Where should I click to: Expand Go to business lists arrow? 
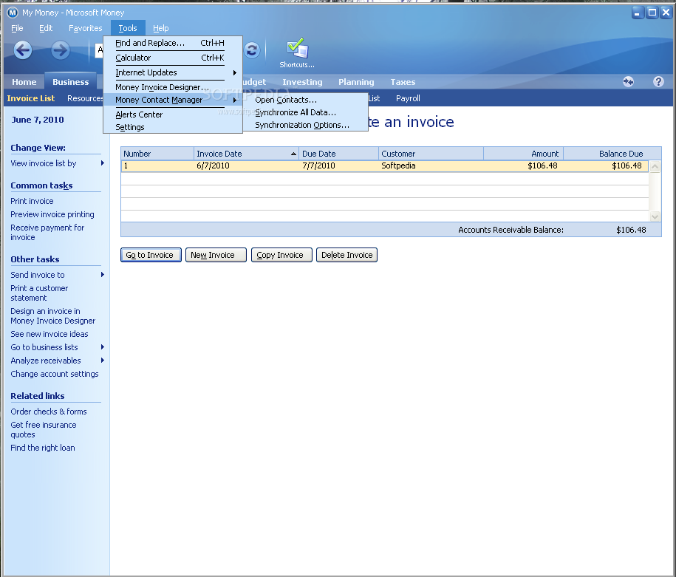click(x=102, y=347)
